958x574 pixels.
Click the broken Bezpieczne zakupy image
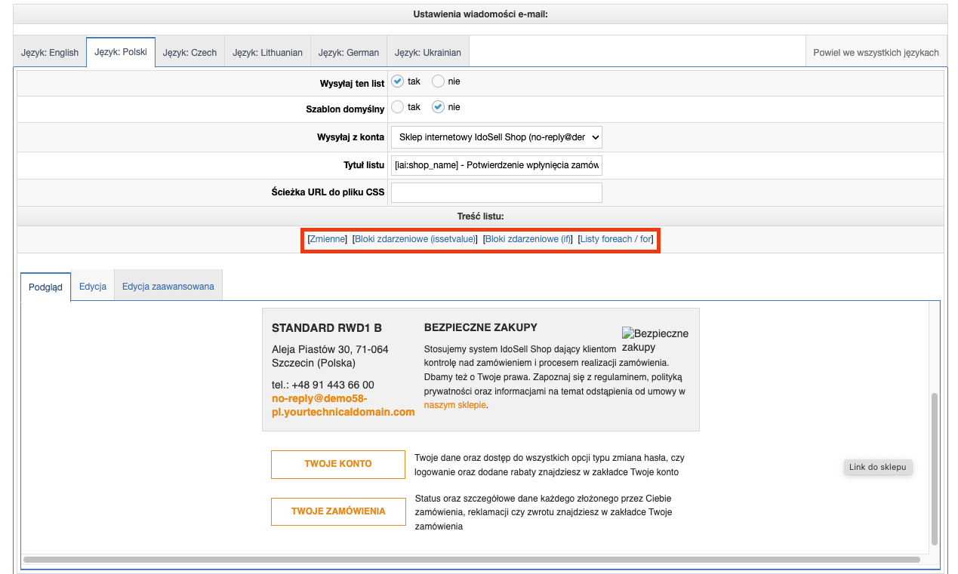pyautogui.click(x=654, y=339)
